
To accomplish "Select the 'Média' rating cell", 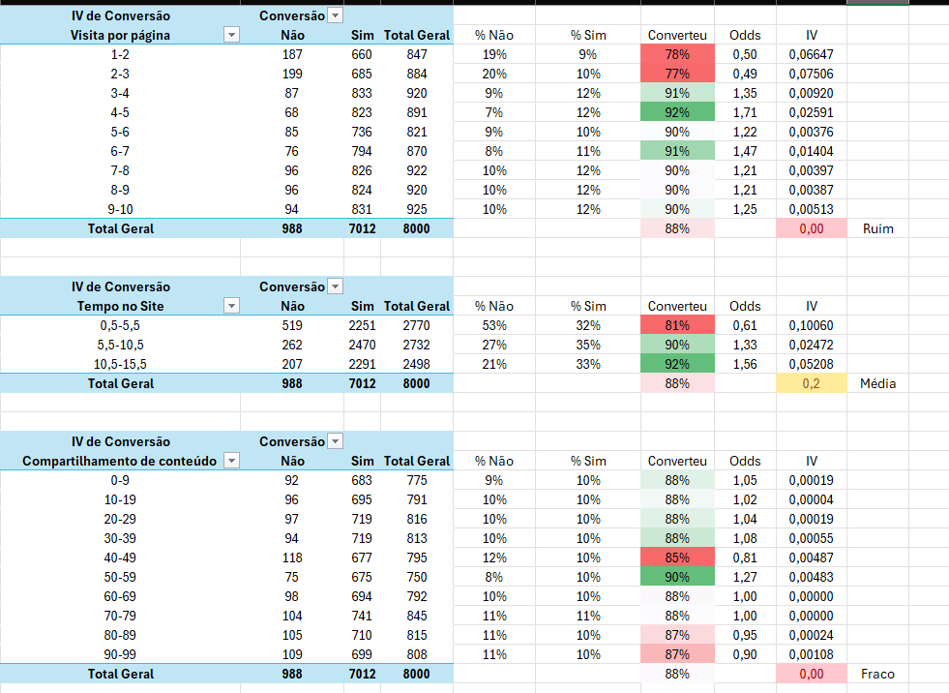I will [877, 383].
